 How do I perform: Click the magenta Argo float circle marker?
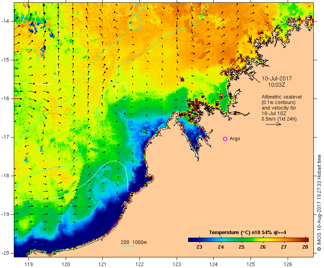point(225,139)
